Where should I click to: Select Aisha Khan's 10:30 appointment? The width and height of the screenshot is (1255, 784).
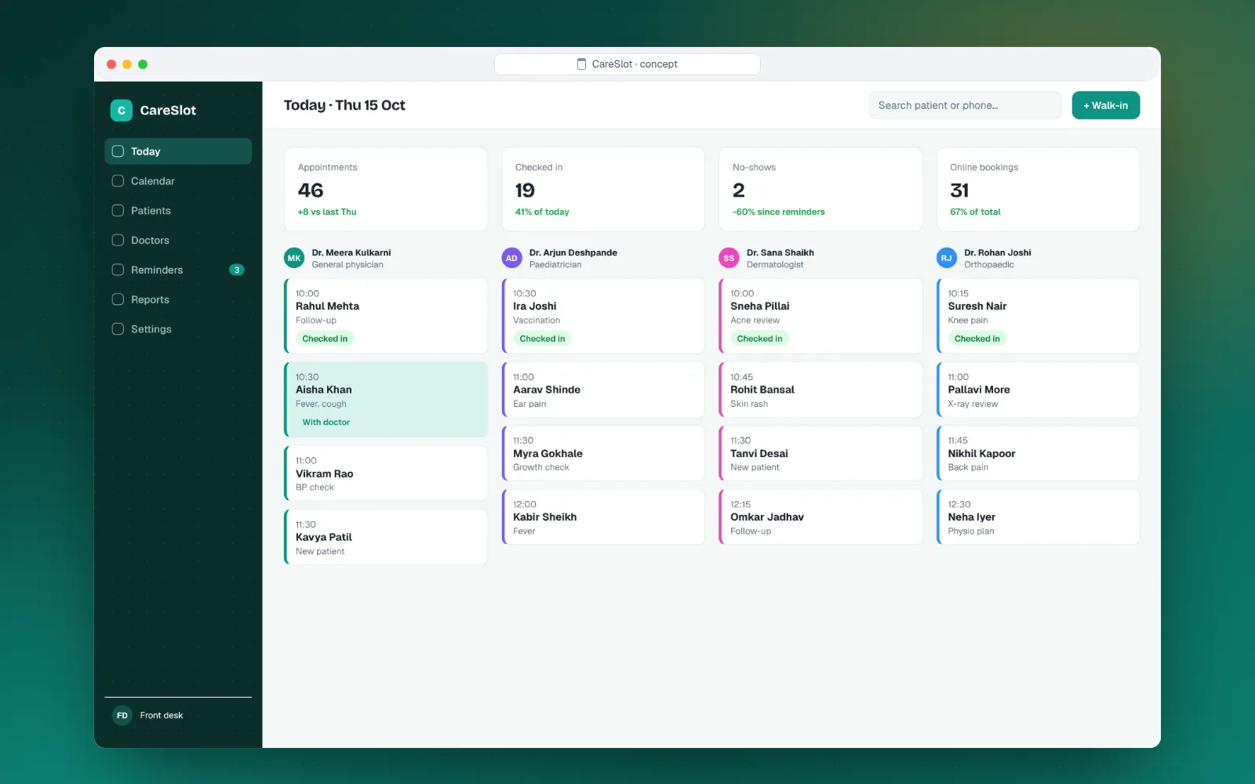[x=386, y=399]
